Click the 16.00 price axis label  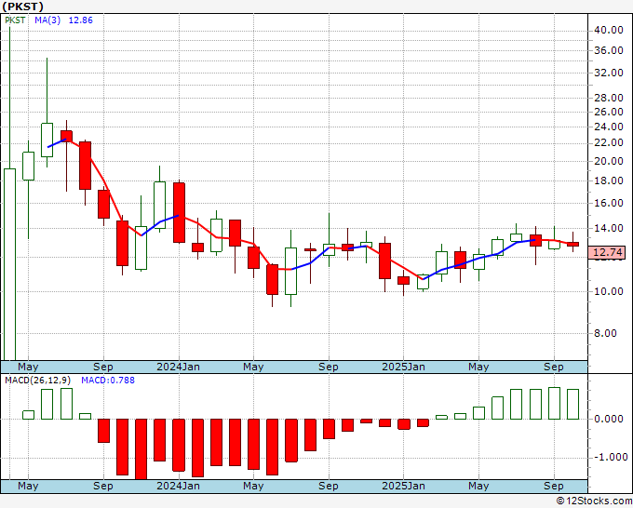[x=608, y=203]
